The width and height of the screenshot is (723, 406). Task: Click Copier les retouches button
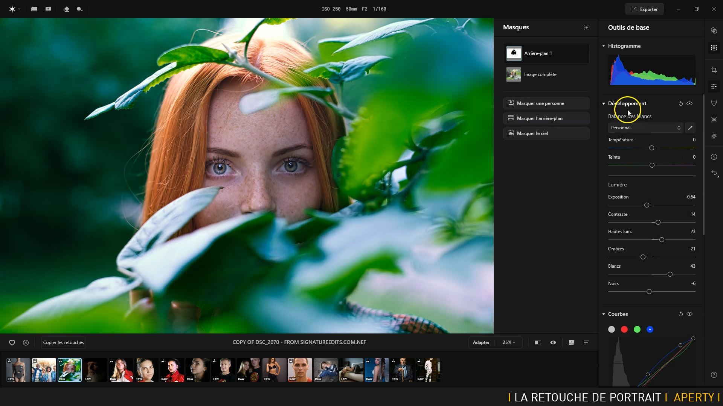click(64, 342)
